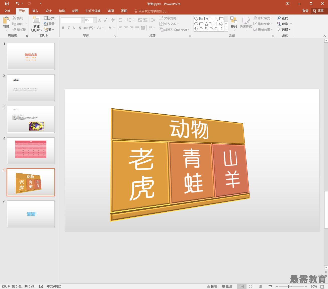This screenshot has height=289, width=328.
Task: Select the rectangle shape in shapes gallery
Action: (x=221, y=19)
